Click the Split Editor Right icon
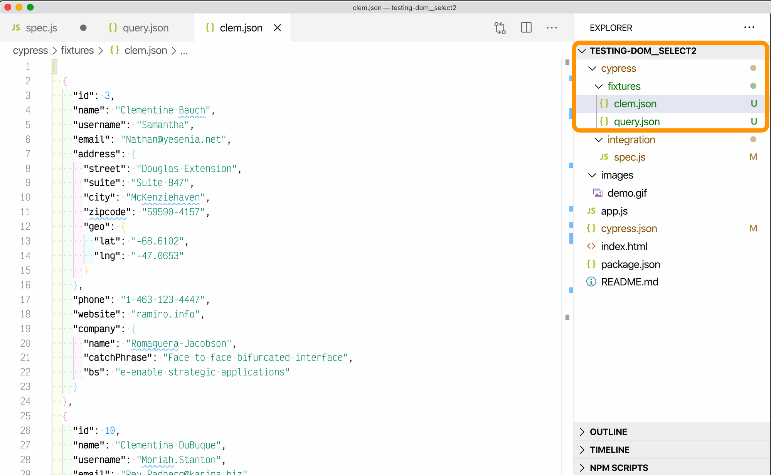This screenshot has height=475, width=771. click(526, 28)
